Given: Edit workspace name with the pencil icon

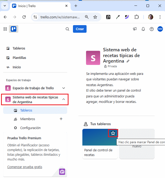Looking at the screenshot, I should click(128, 61).
